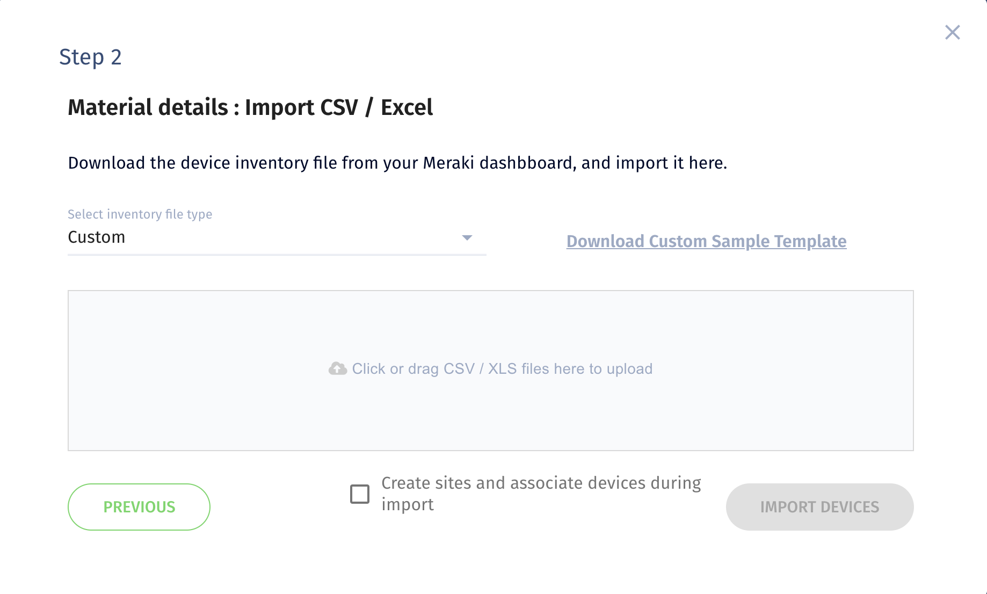Click the word "import" on the checkbox label's second line
The width and height of the screenshot is (987, 594).
[x=408, y=505]
